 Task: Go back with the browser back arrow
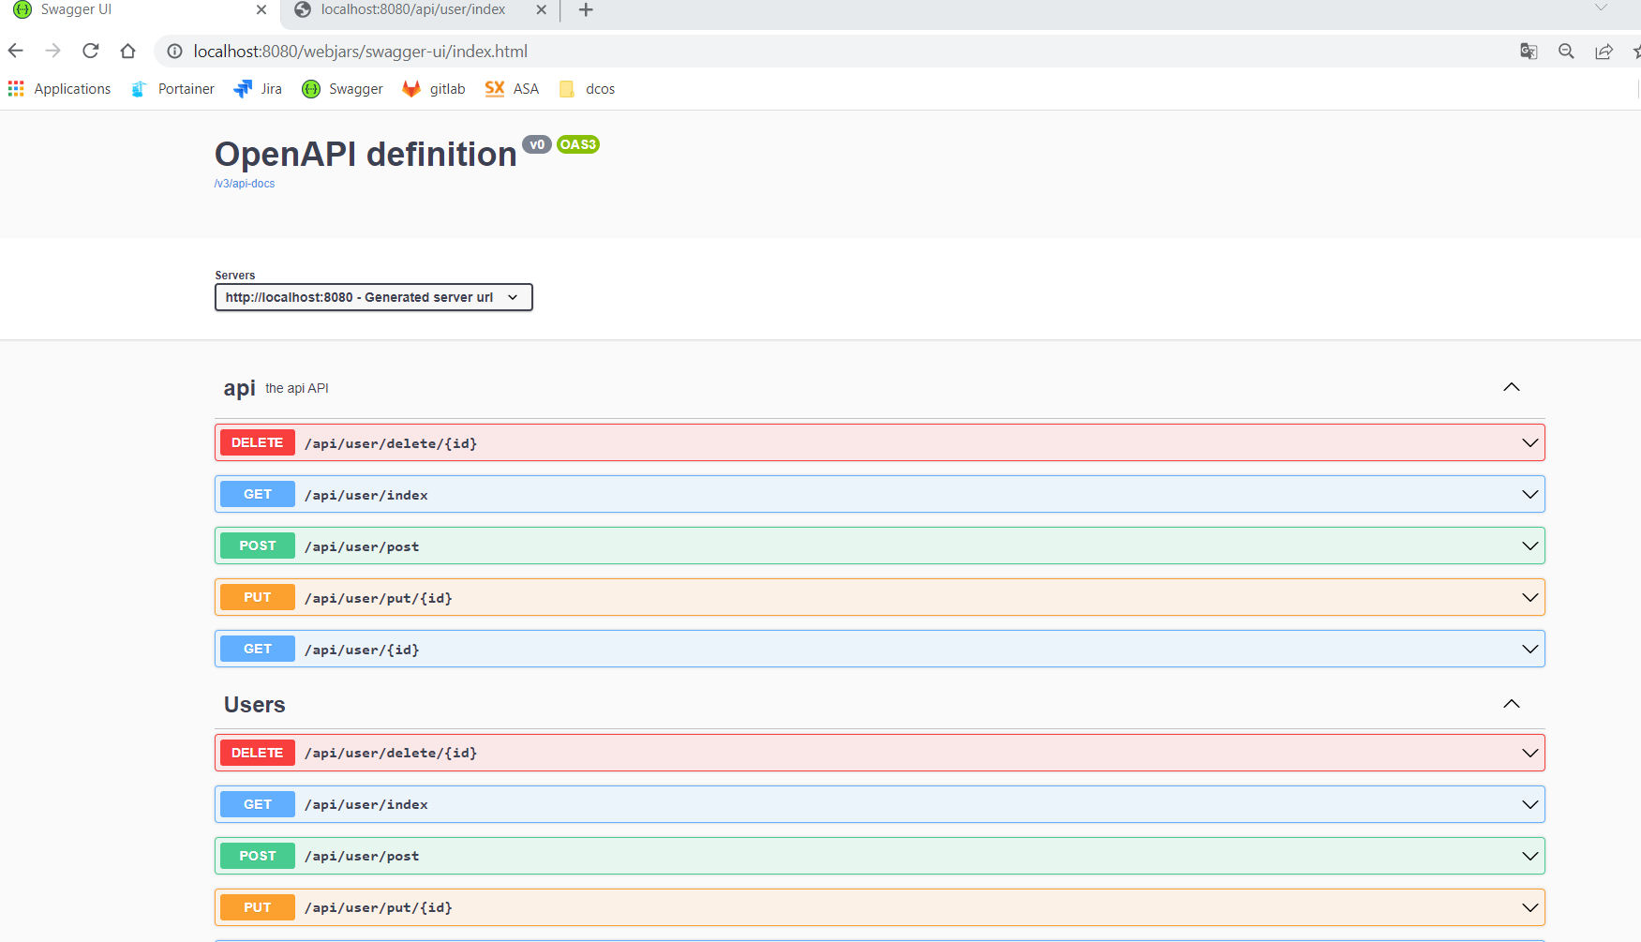(16, 51)
